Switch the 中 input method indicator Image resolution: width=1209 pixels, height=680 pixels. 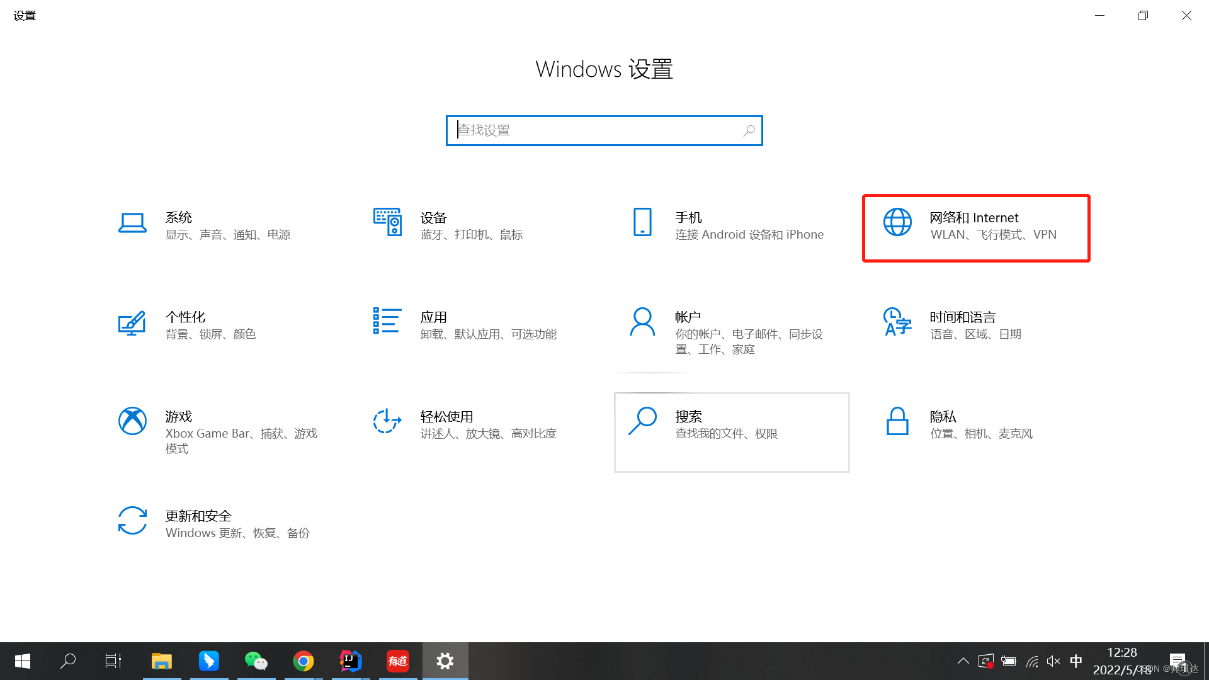(1076, 661)
